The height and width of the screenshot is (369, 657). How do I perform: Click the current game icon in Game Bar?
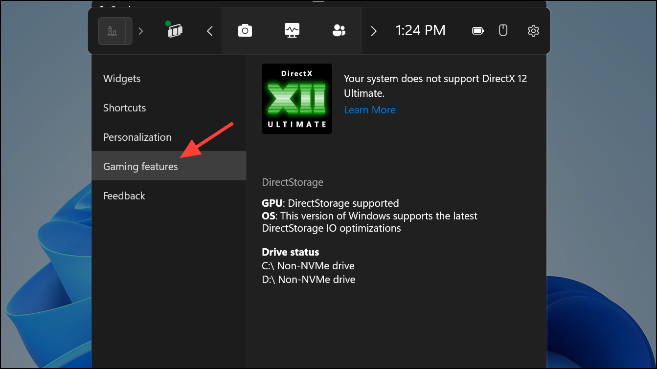pos(115,31)
